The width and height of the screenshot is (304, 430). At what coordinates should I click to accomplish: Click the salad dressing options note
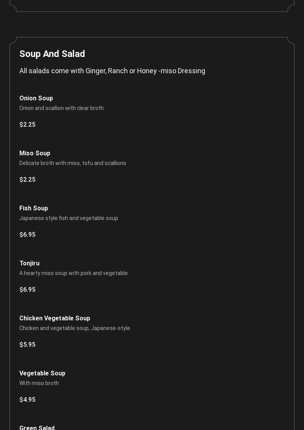point(112,71)
